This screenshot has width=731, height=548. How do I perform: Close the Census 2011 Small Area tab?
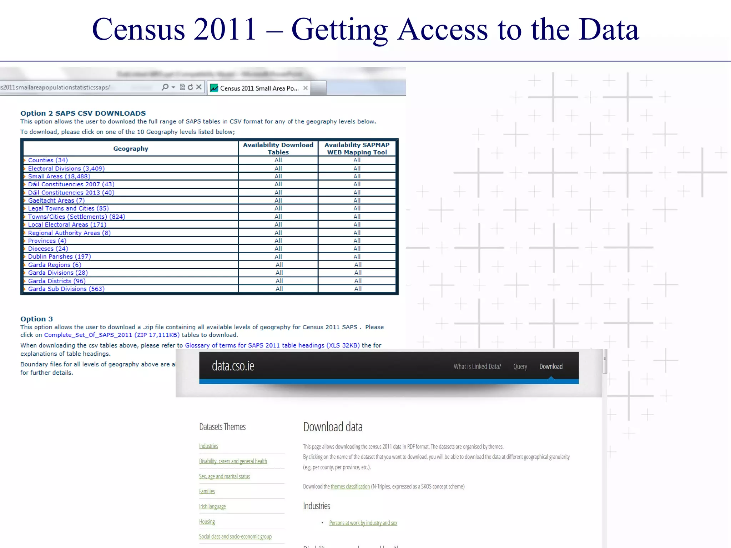coord(306,88)
